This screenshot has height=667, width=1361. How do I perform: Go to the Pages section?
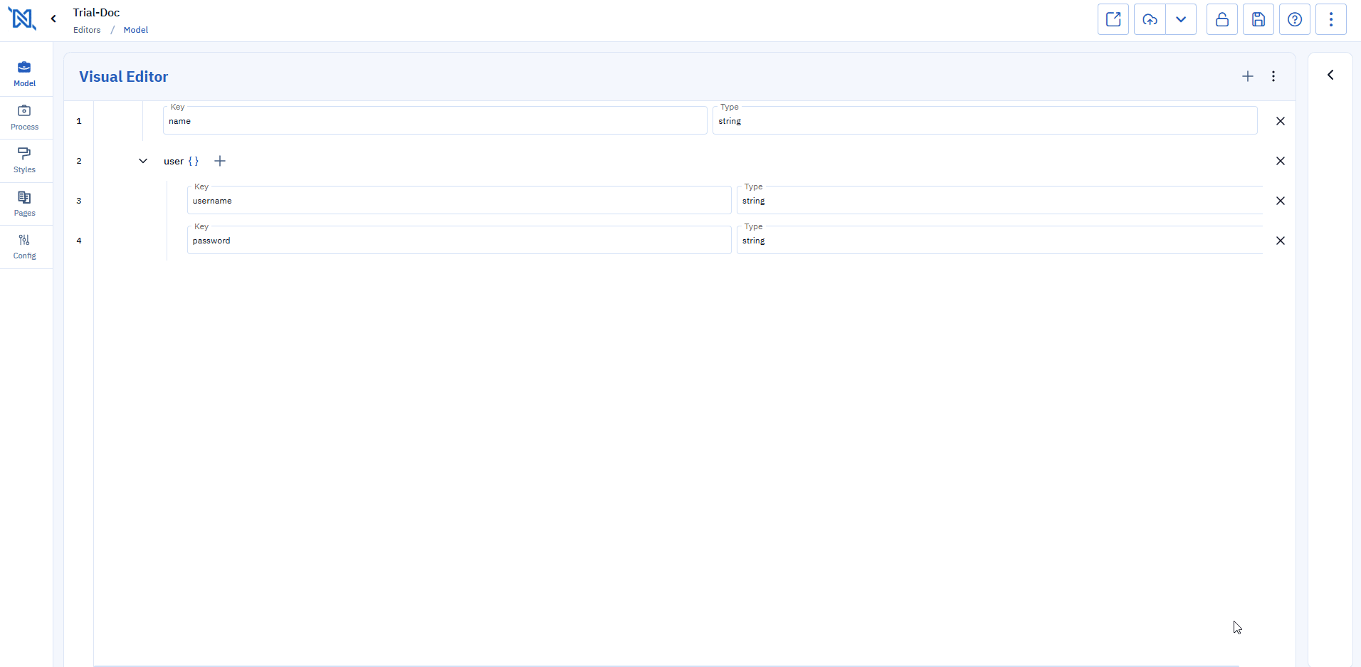coord(25,204)
